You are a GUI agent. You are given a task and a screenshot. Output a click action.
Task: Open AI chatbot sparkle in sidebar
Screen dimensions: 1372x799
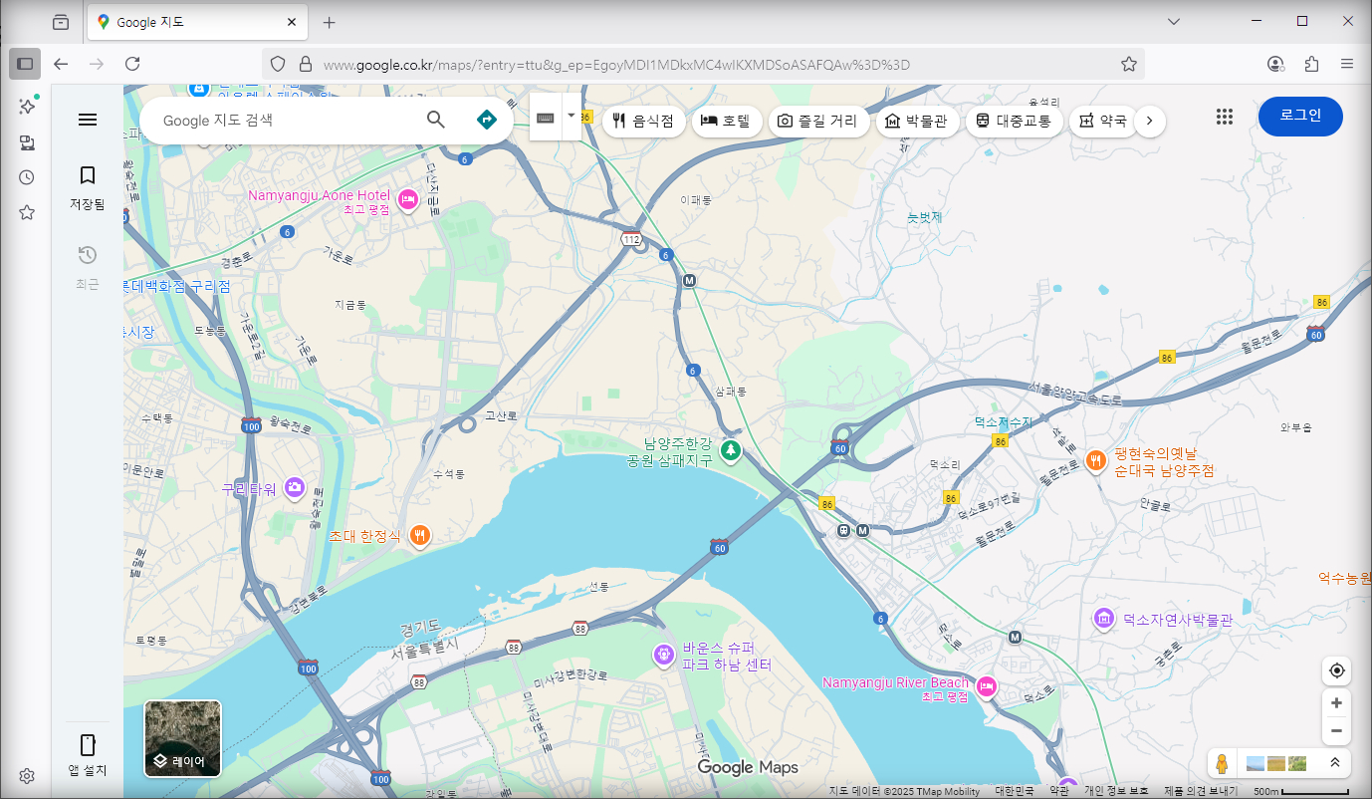[27, 107]
